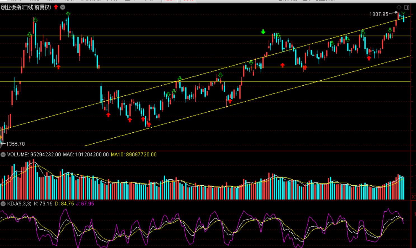Open the dropdown next to 创业板指 title

[63, 7]
